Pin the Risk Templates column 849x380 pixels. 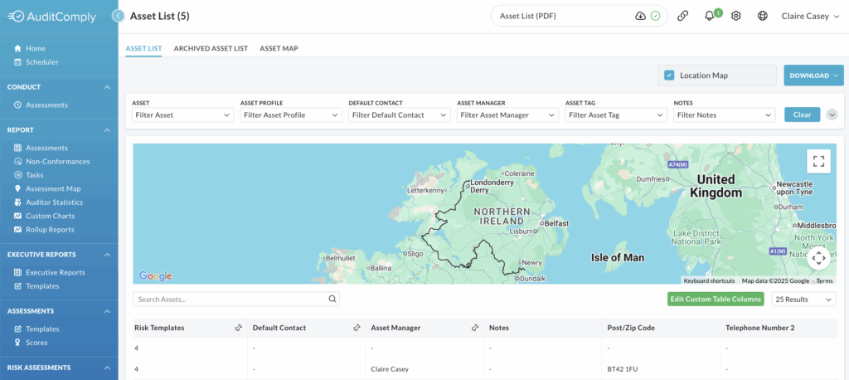[x=239, y=328]
